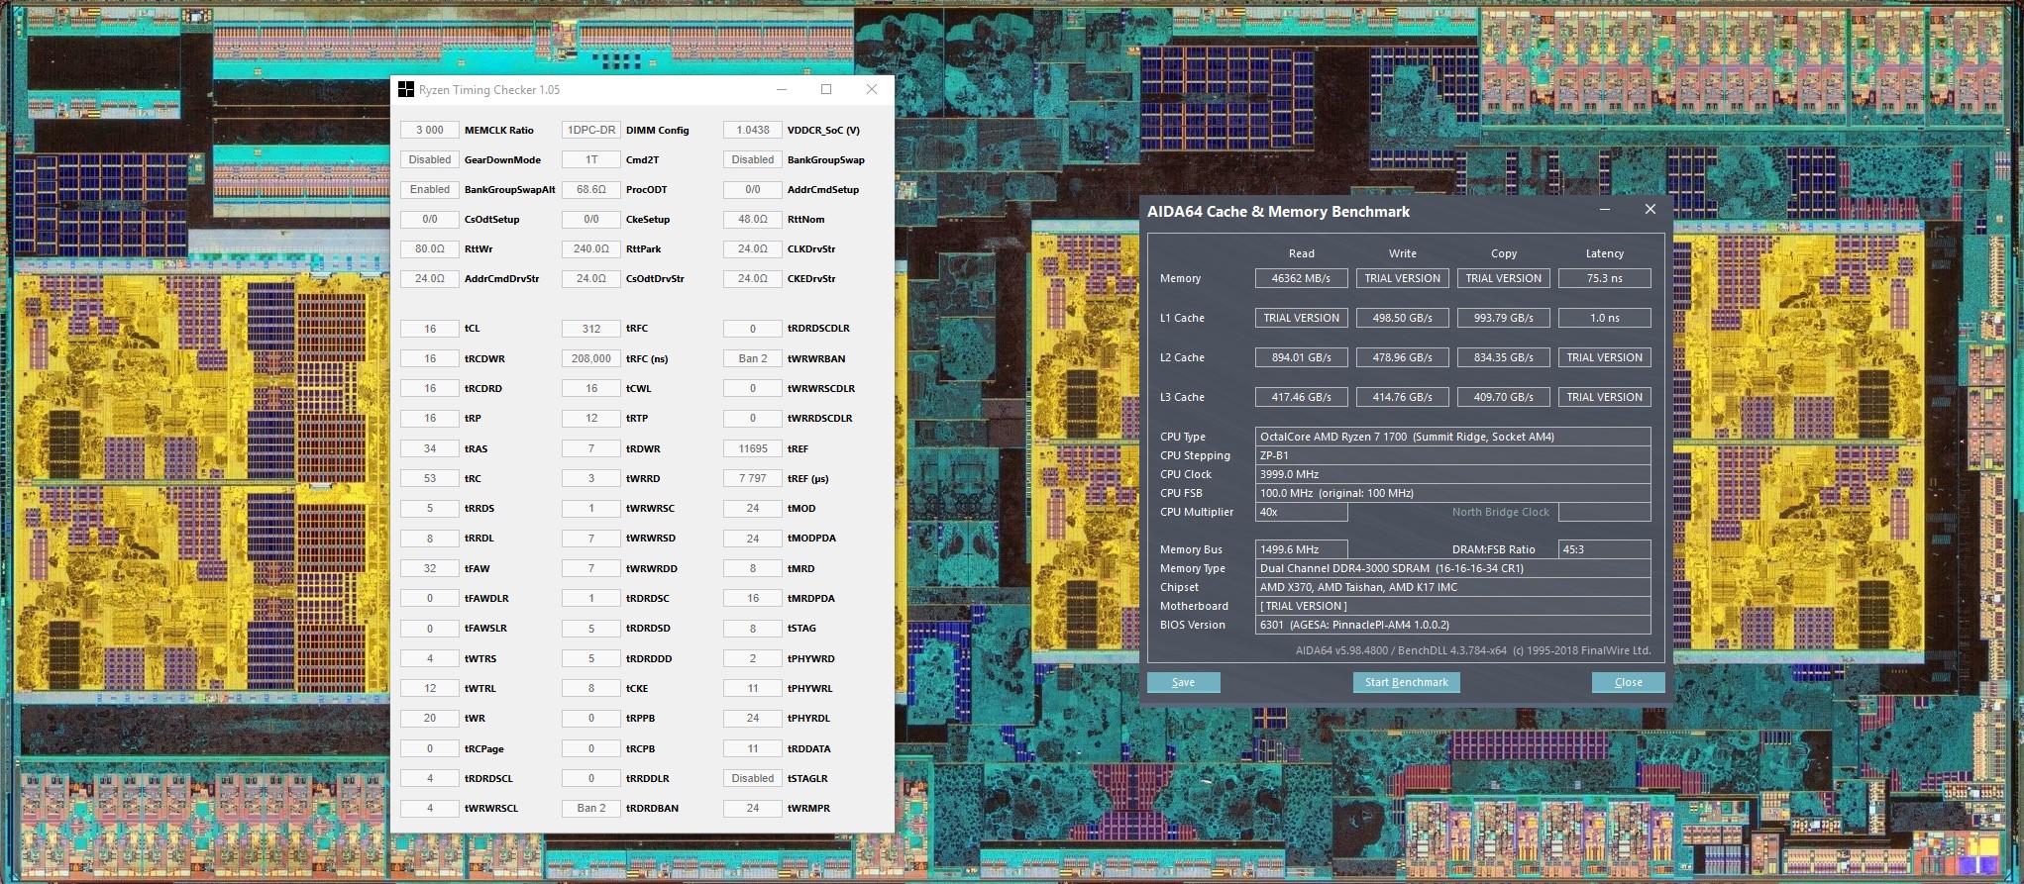This screenshot has height=884, width=2024.
Task: Click the Memory Type DDR4-3000 field
Action: point(1452,568)
